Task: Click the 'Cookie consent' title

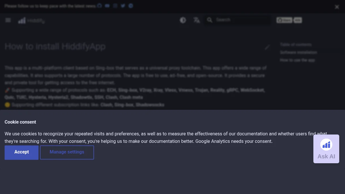Action: [20, 122]
